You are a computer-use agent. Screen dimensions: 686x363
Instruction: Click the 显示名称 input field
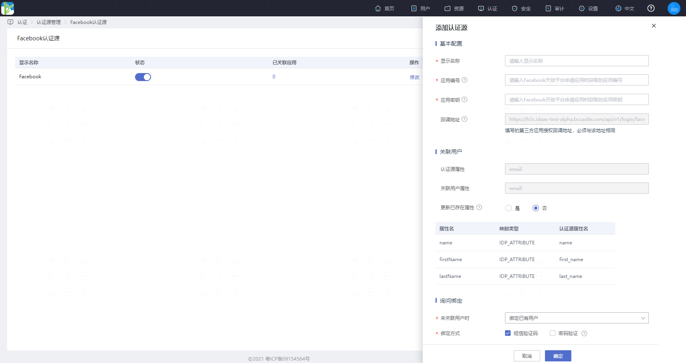pyautogui.click(x=577, y=61)
